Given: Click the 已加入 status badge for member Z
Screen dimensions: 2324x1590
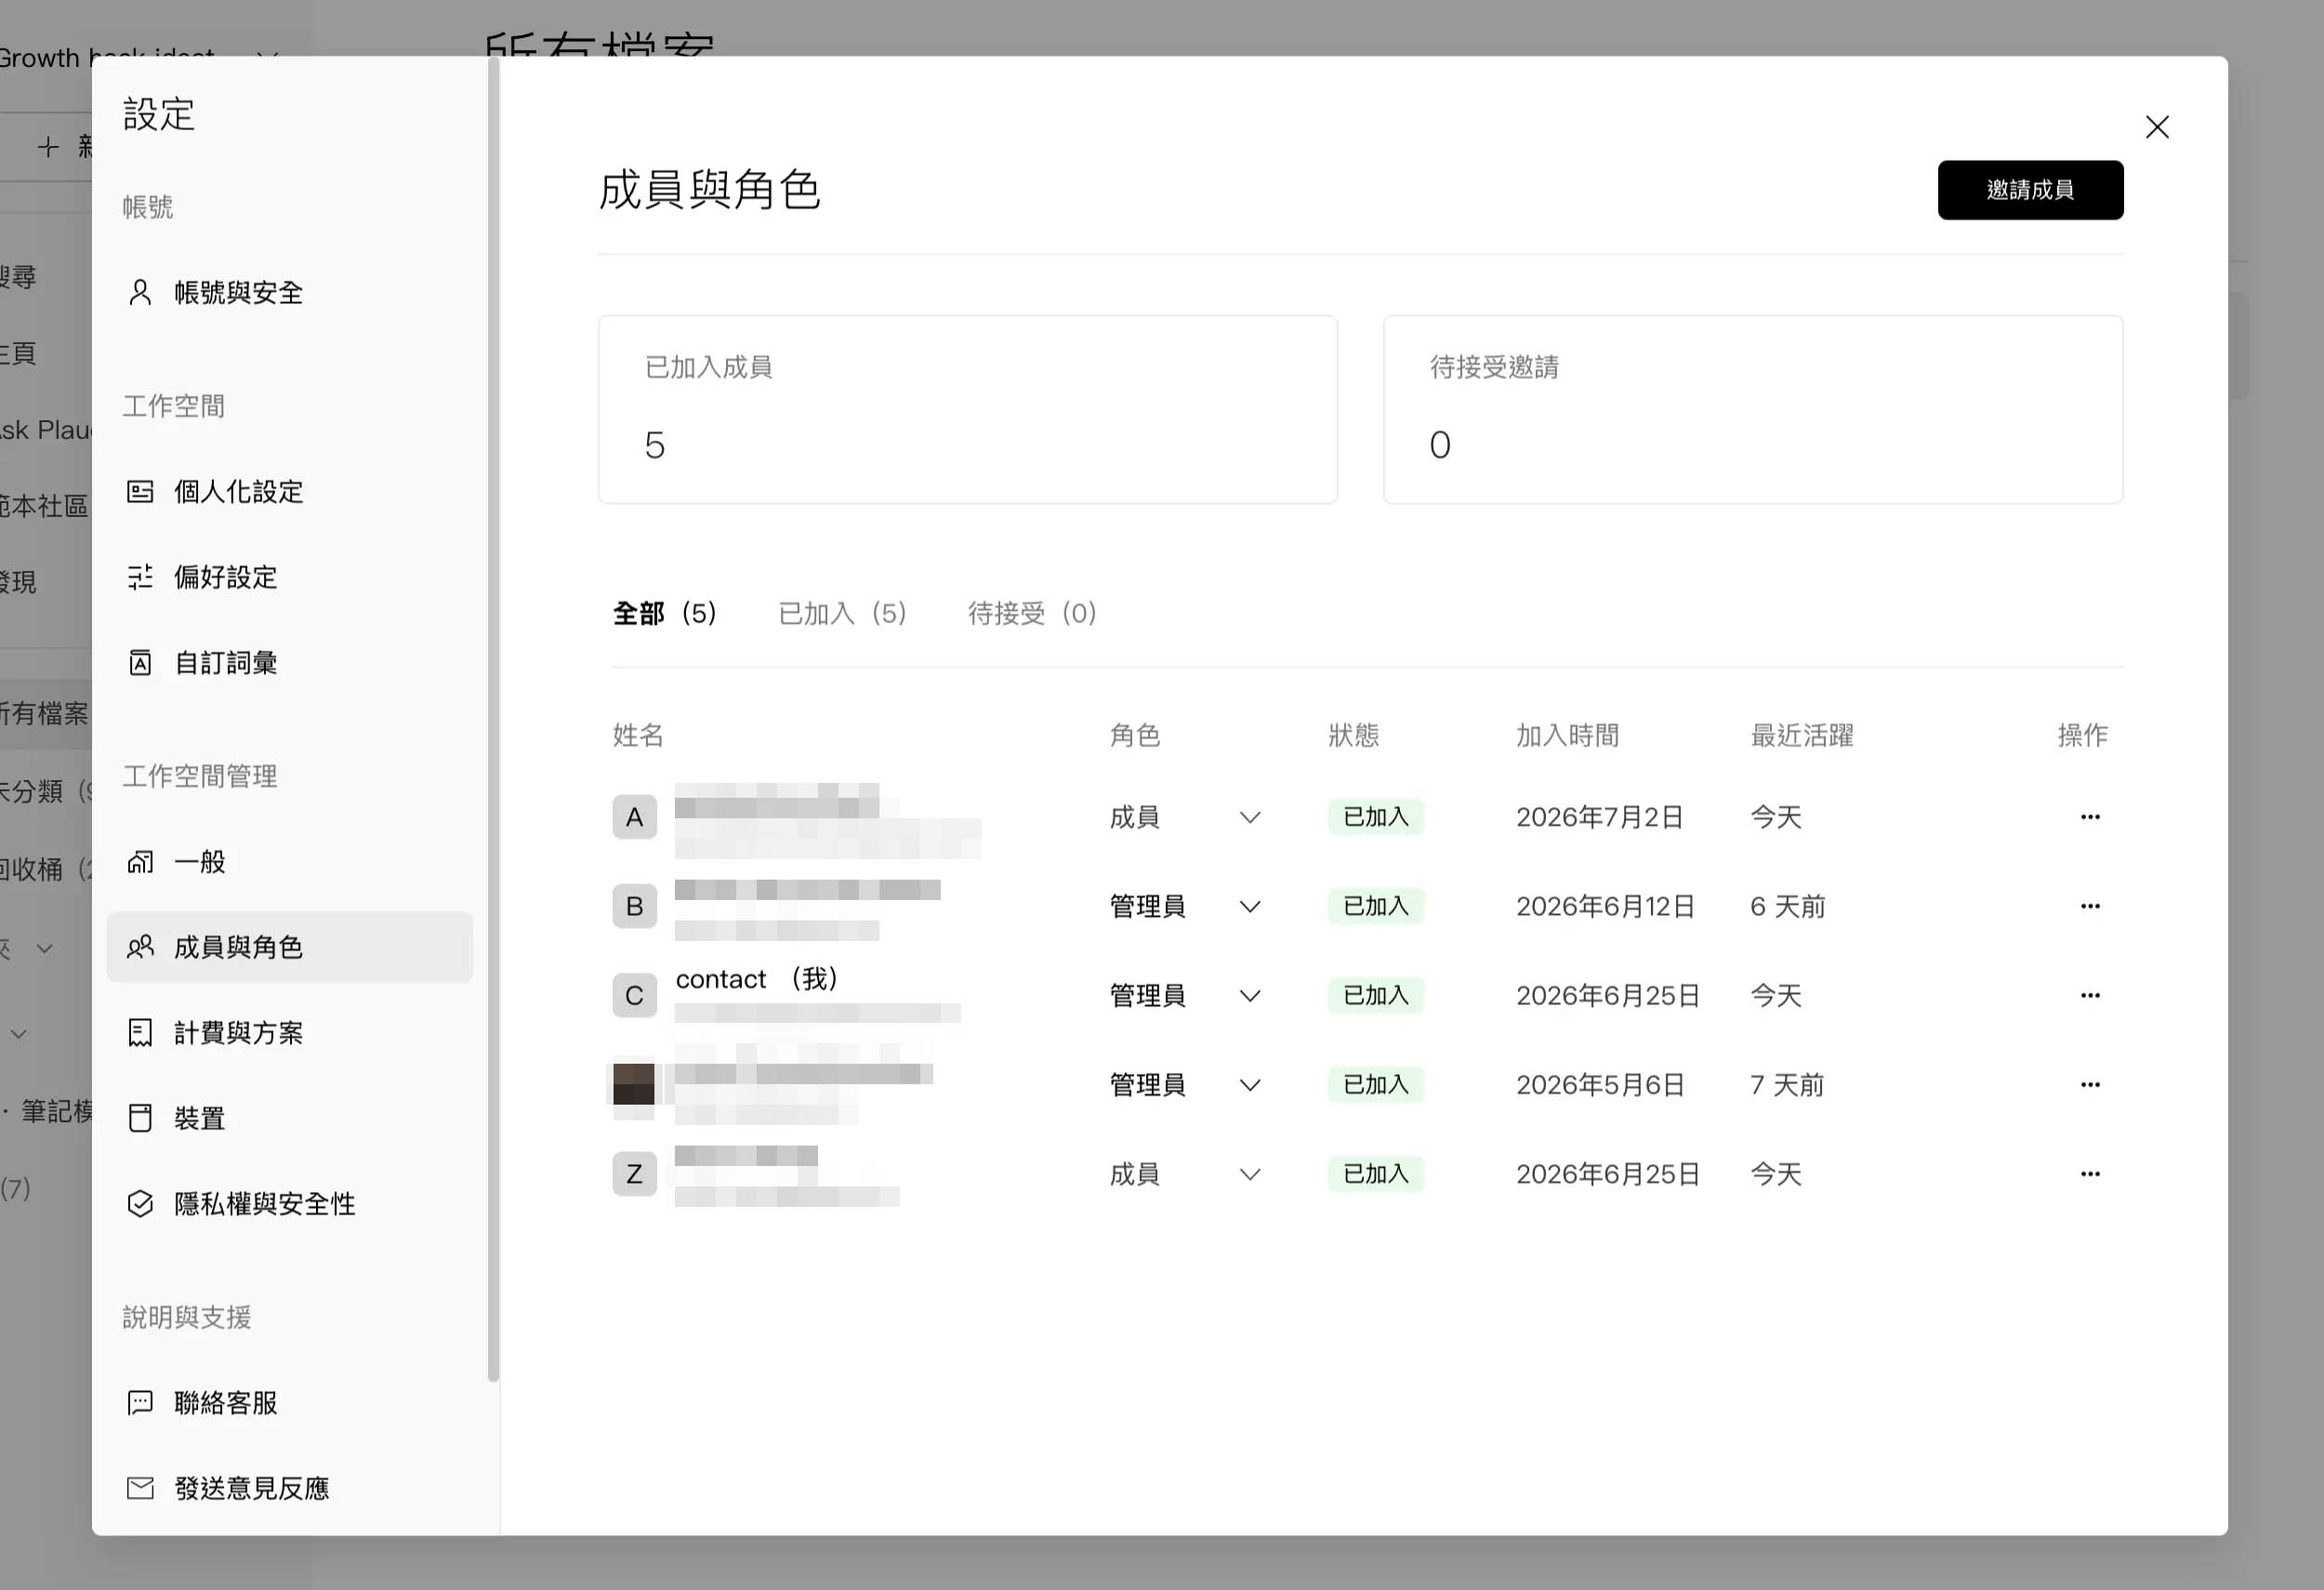Looking at the screenshot, I should 1375,1173.
